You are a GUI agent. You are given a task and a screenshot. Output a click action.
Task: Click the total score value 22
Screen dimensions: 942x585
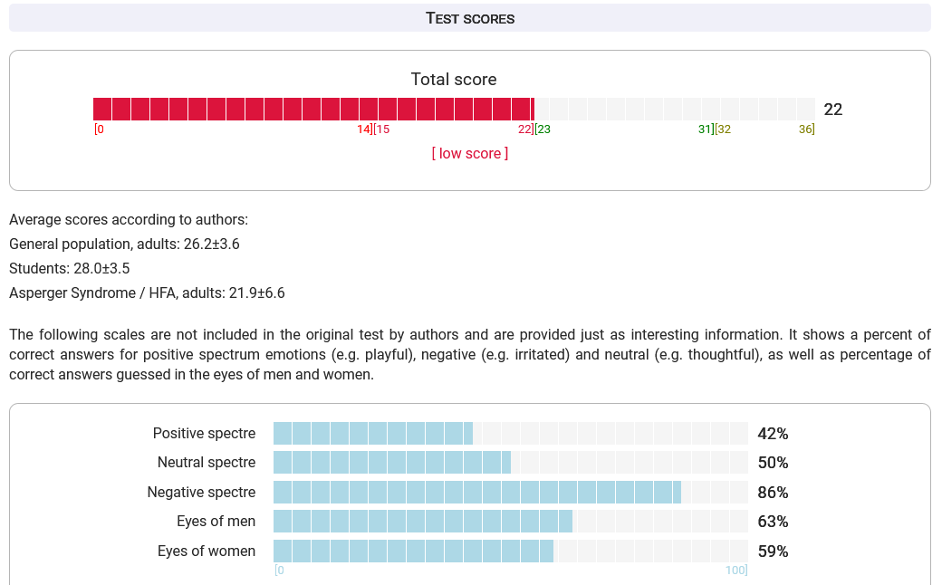click(x=832, y=110)
